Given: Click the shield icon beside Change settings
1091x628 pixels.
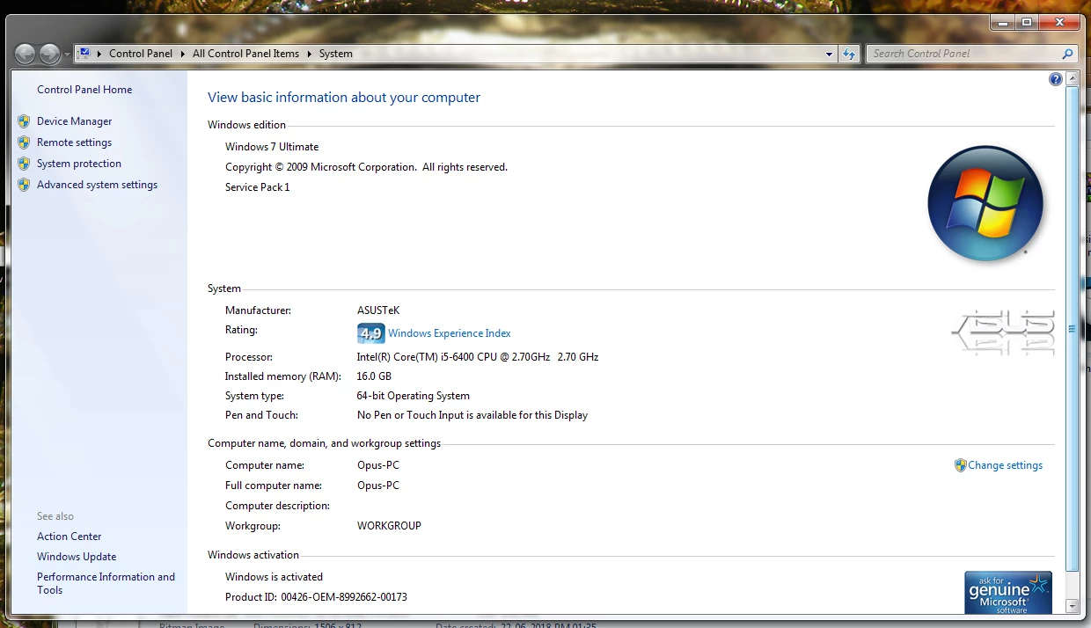Looking at the screenshot, I should point(960,465).
